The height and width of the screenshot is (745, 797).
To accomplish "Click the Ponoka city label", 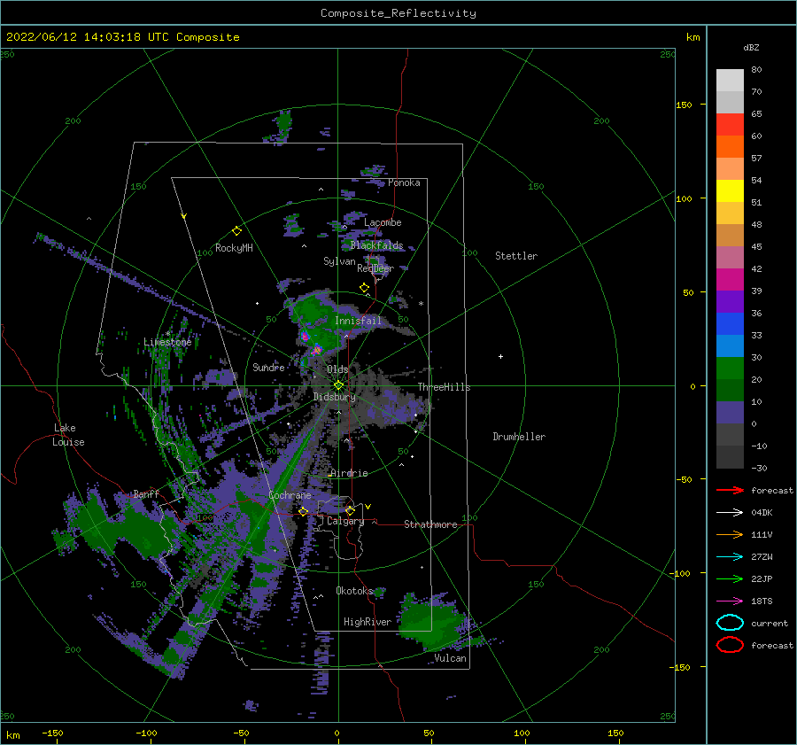I will (404, 182).
